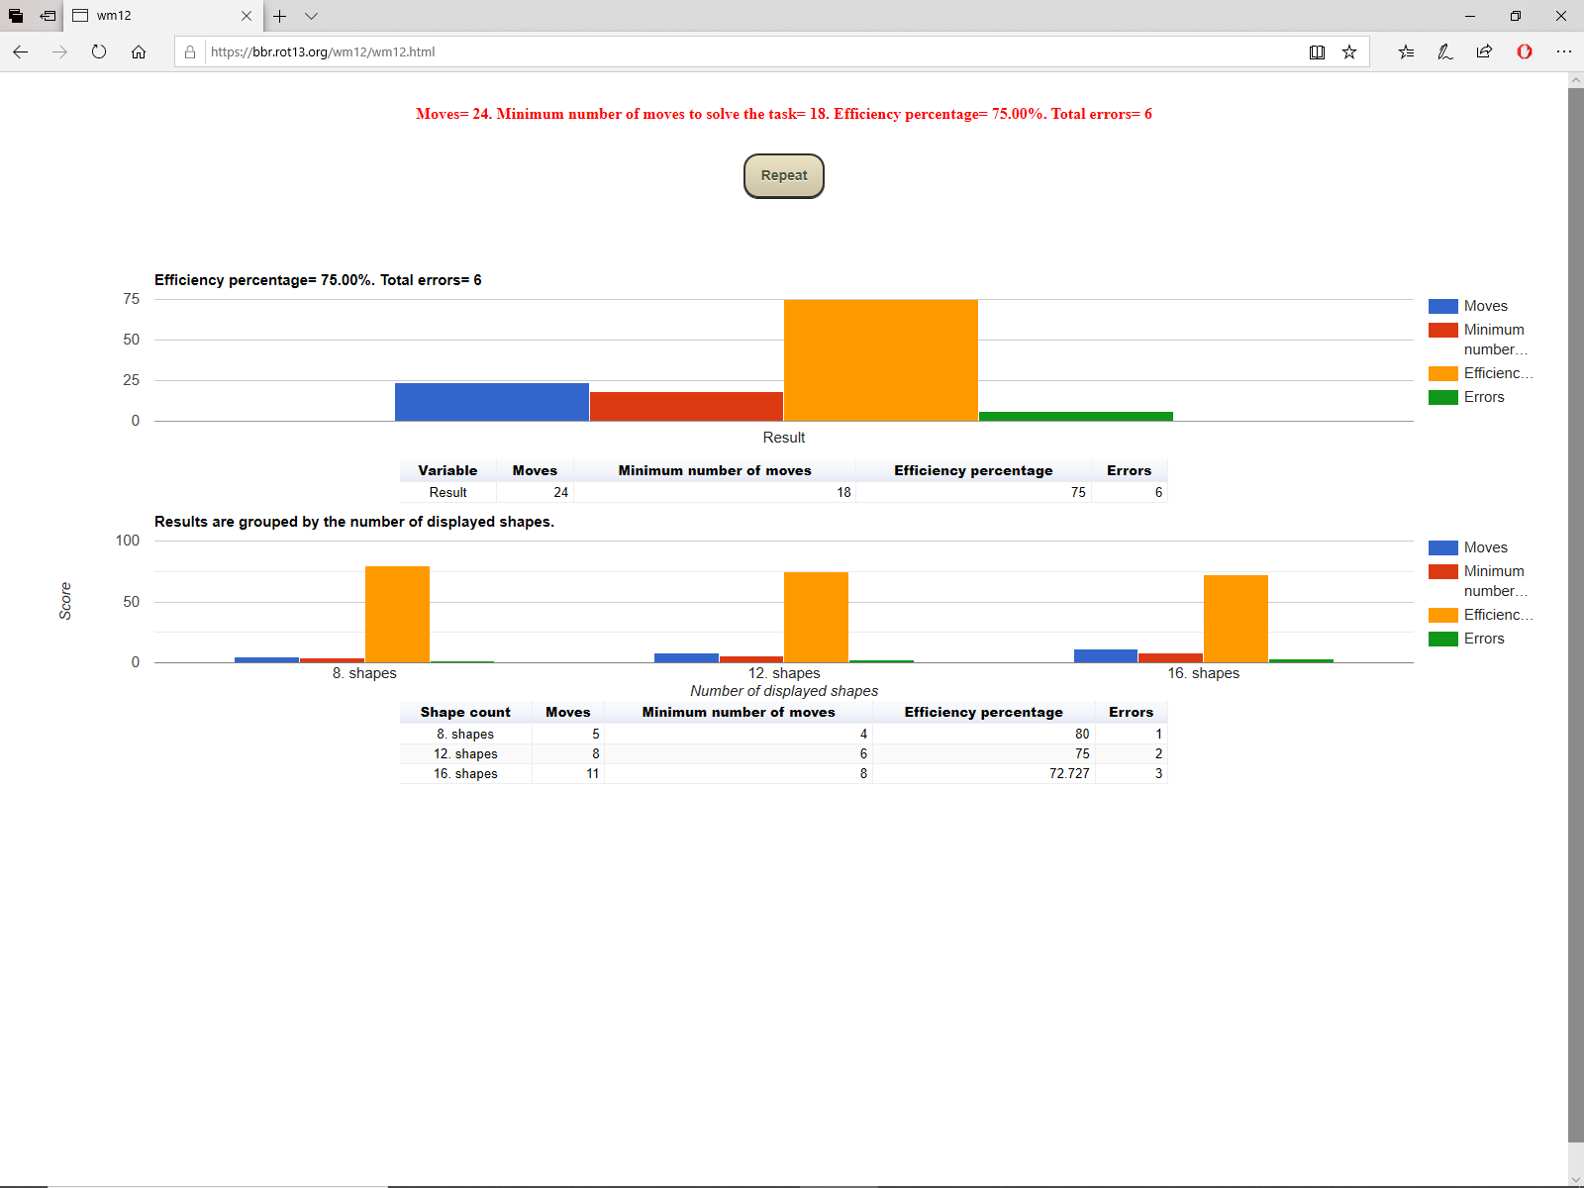1584x1188 pixels.
Task: Click blue Moves swatch in bottom legend
Action: 1442,547
